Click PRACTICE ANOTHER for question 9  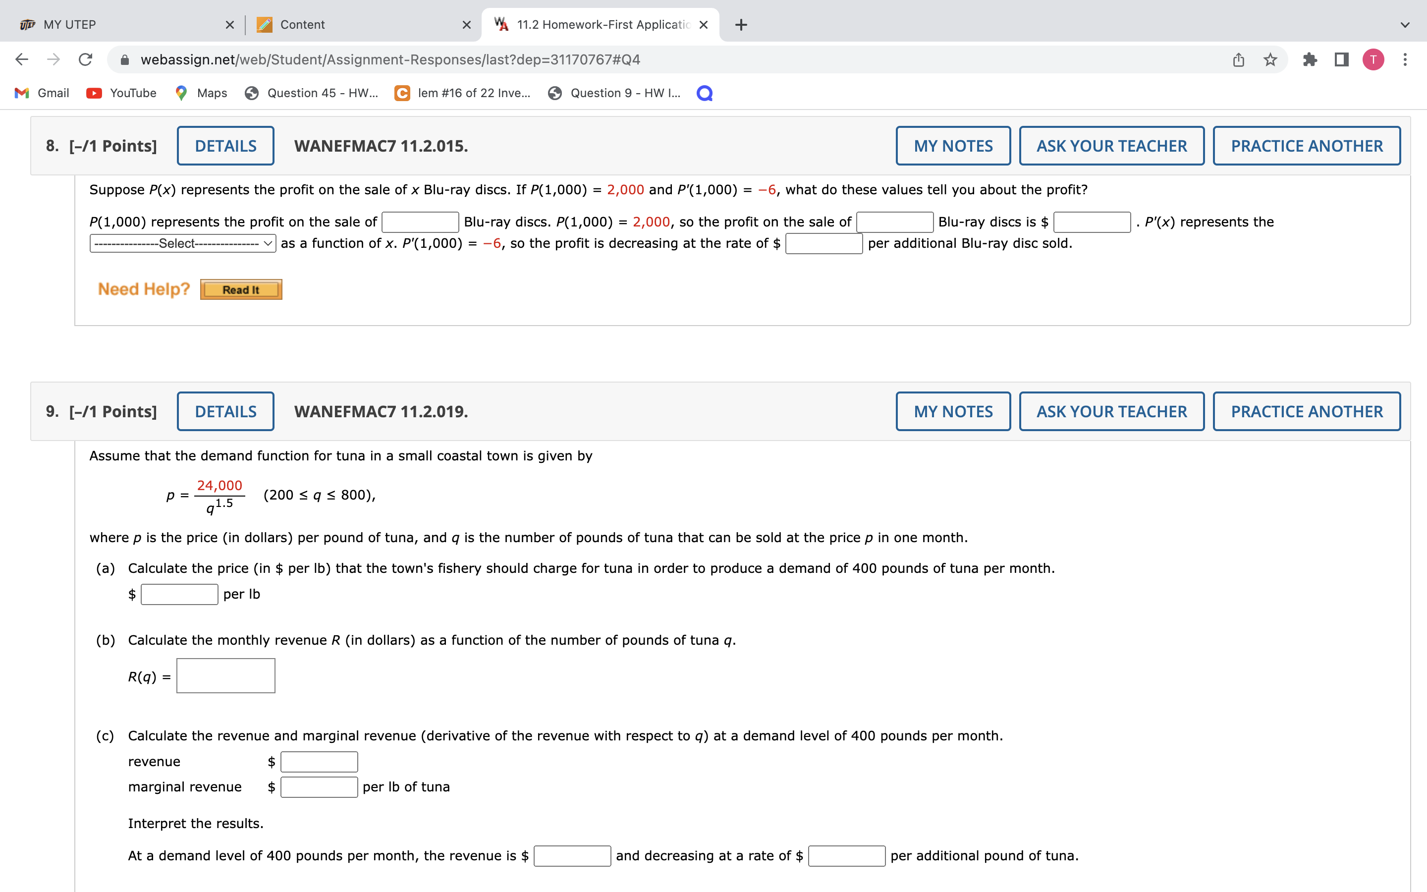1306,412
